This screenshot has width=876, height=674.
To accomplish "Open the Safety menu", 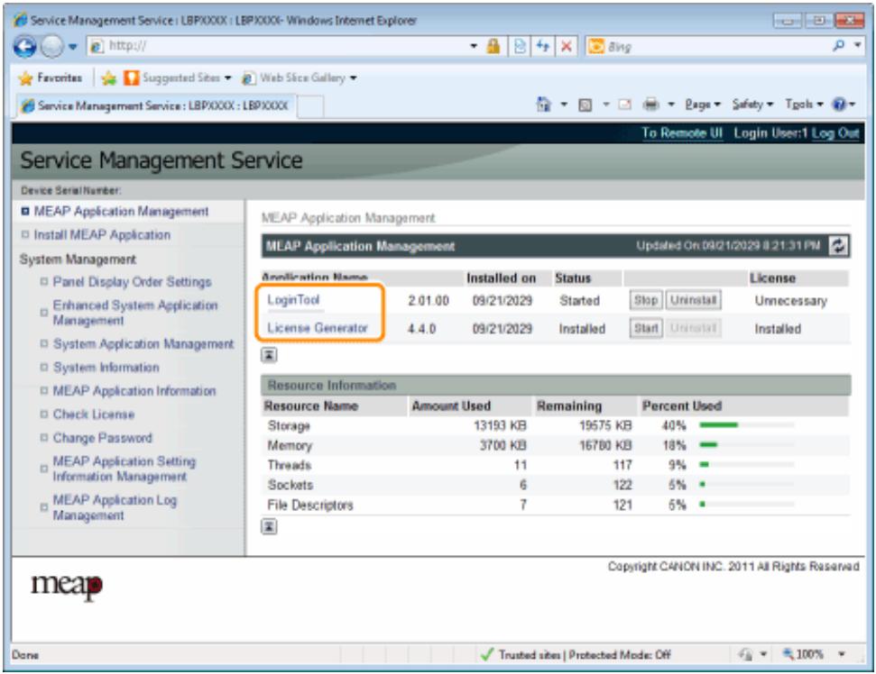I will 752,104.
